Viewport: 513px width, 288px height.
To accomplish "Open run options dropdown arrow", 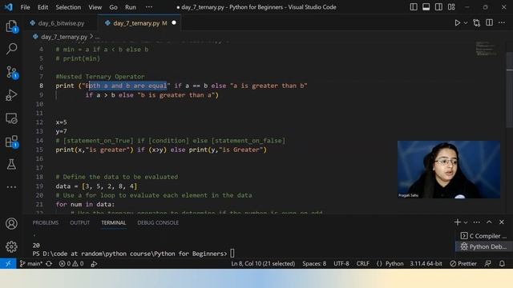I will [466, 23].
